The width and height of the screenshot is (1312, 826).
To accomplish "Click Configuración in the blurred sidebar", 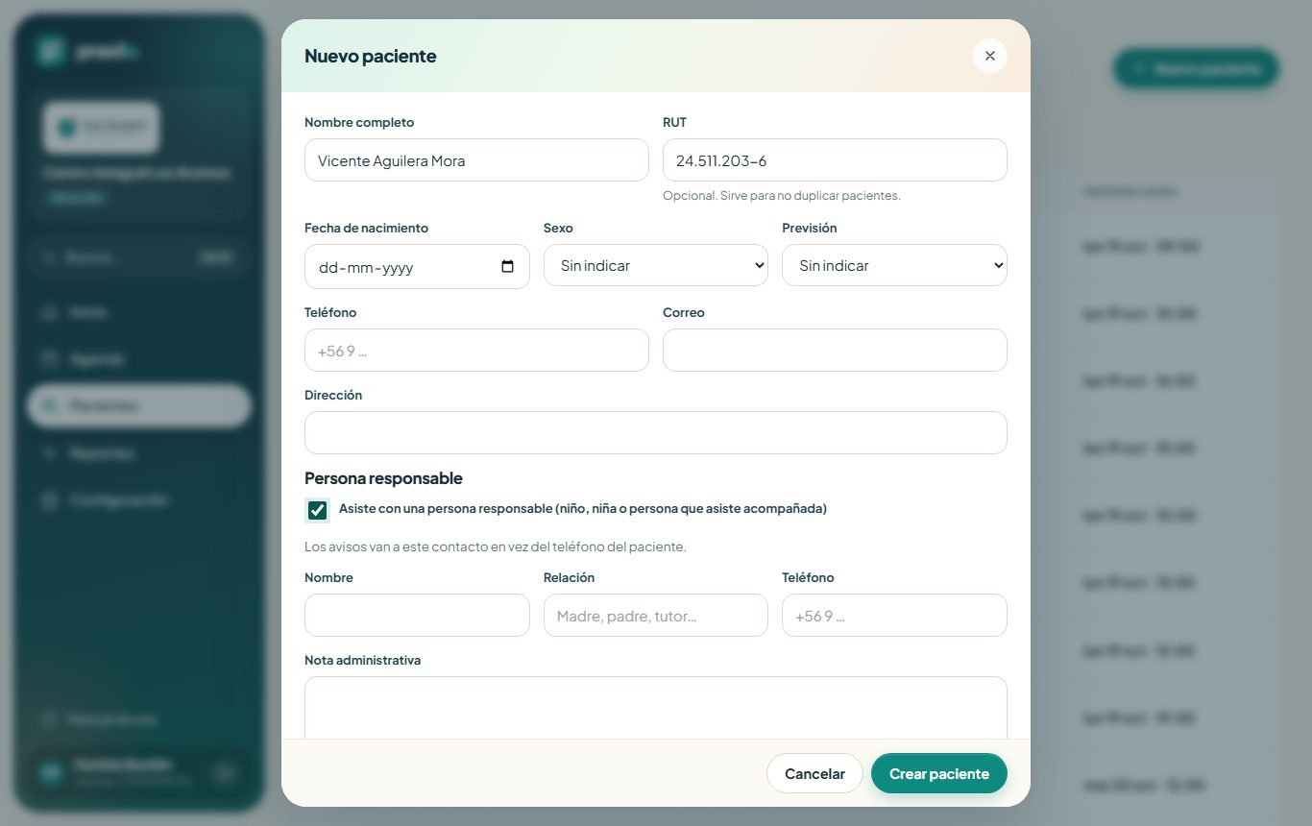I will [139, 500].
